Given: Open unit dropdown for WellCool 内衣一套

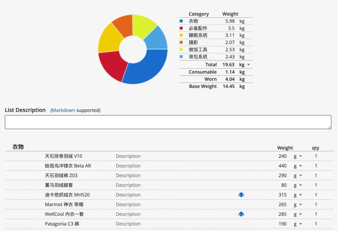Looking at the screenshot, I should 300,214.
